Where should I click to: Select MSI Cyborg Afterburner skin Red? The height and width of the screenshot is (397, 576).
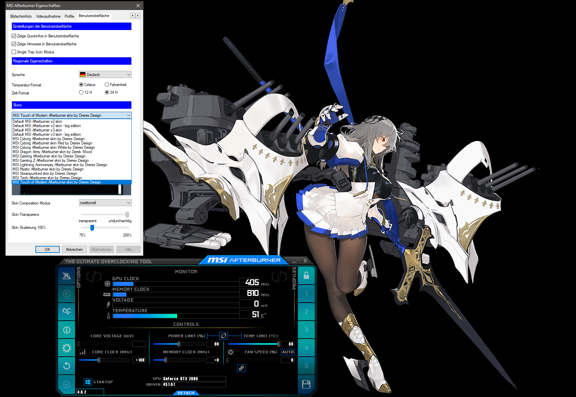click(x=72, y=143)
